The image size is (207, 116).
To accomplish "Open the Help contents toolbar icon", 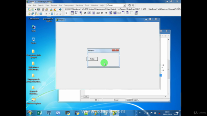I will coord(60,9).
